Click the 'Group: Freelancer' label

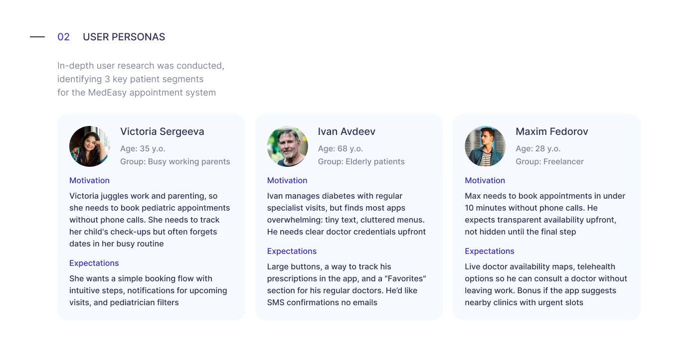point(549,161)
